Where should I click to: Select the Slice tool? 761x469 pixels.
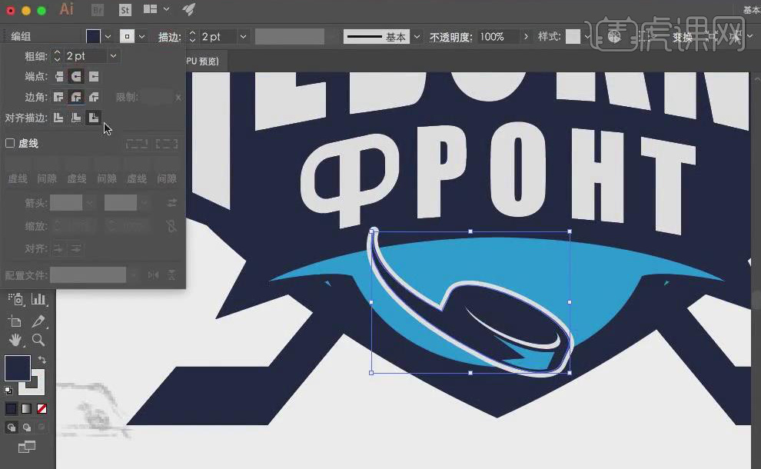coord(38,321)
